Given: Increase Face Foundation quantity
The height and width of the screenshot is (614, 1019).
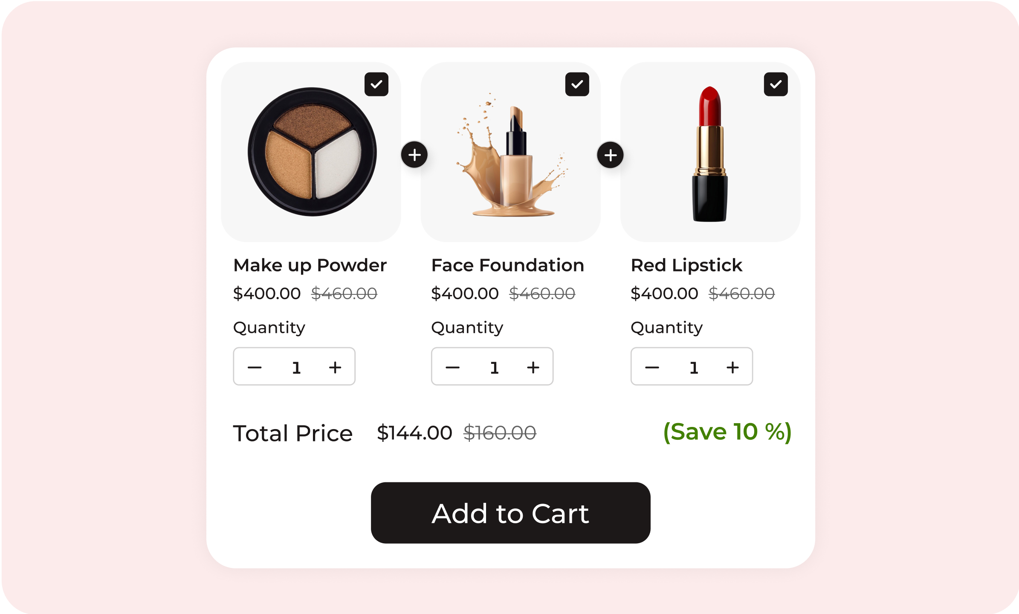Looking at the screenshot, I should pyautogui.click(x=533, y=367).
